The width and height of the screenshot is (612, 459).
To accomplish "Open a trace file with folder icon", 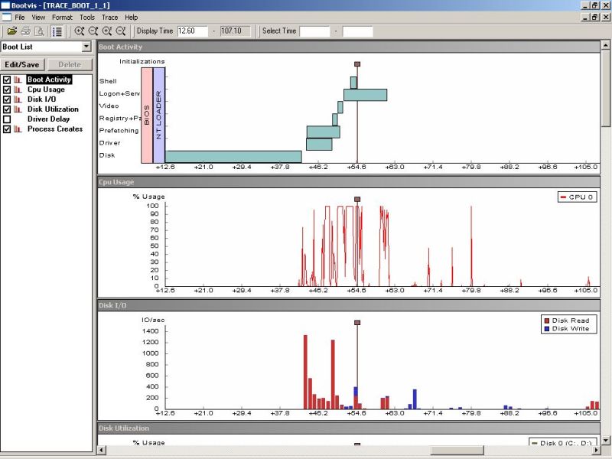I will tap(12, 31).
